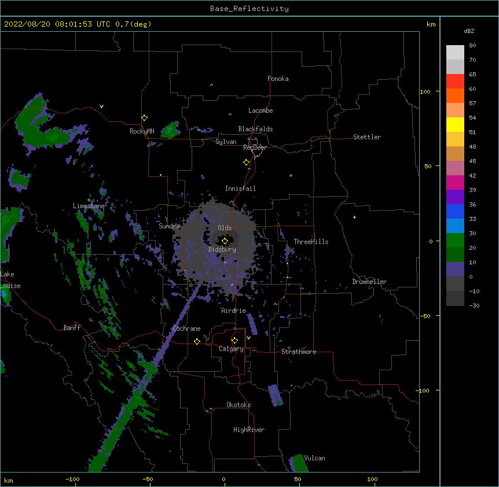Screen dimensions: 499x487
Task: Select the asterisk marker above the Limestone label
Action: pyautogui.click(x=89, y=200)
